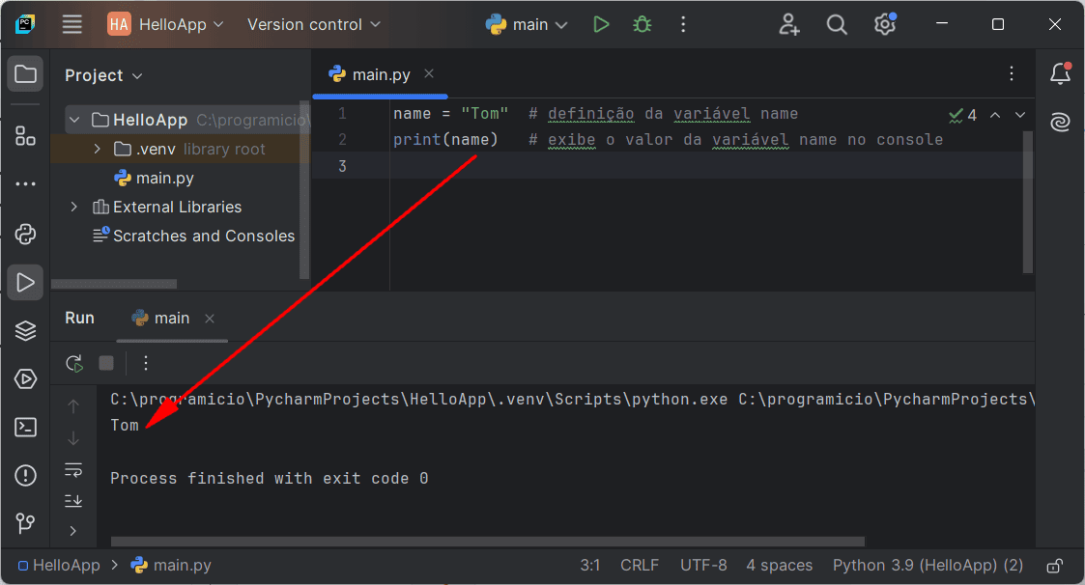The image size is (1085, 585).
Task: Go to previous highlighted problem
Action: click(x=995, y=115)
